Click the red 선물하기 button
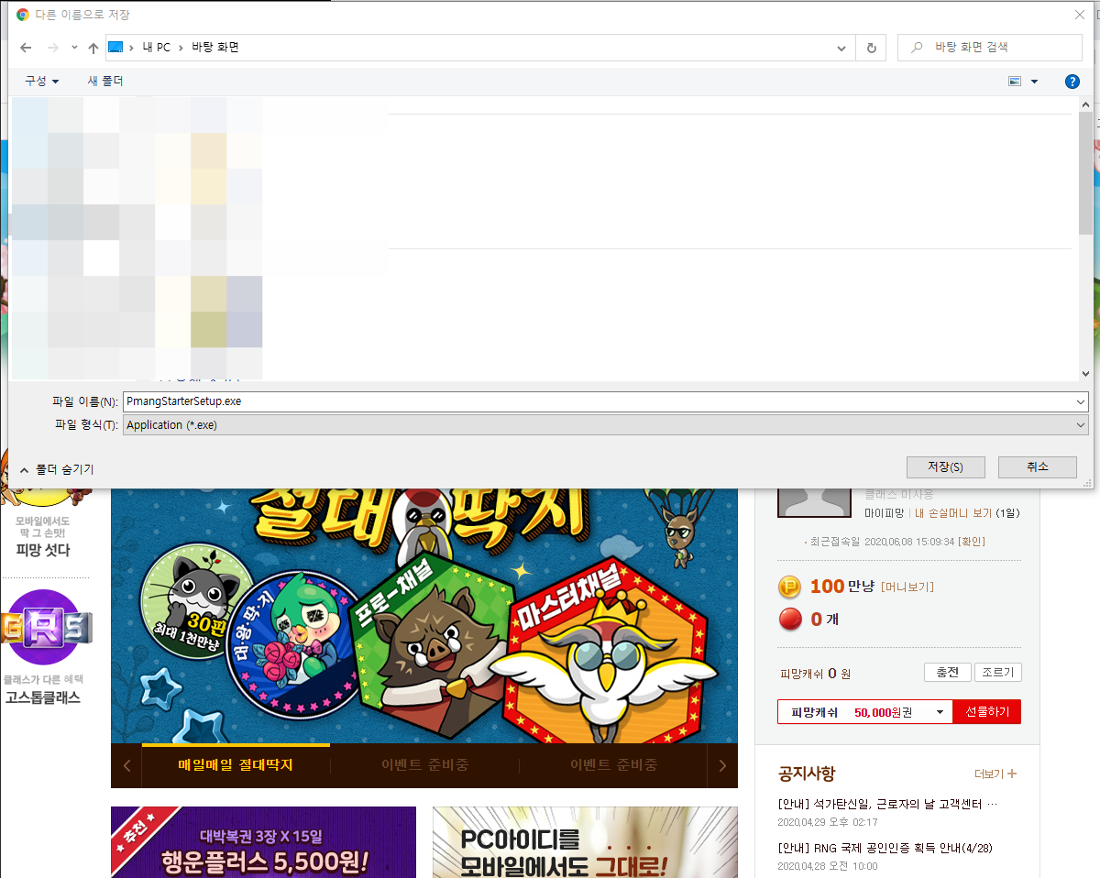This screenshot has width=1100, height=878. (987, 712)
